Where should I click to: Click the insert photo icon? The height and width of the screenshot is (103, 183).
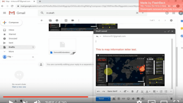(x=138, y=99)
